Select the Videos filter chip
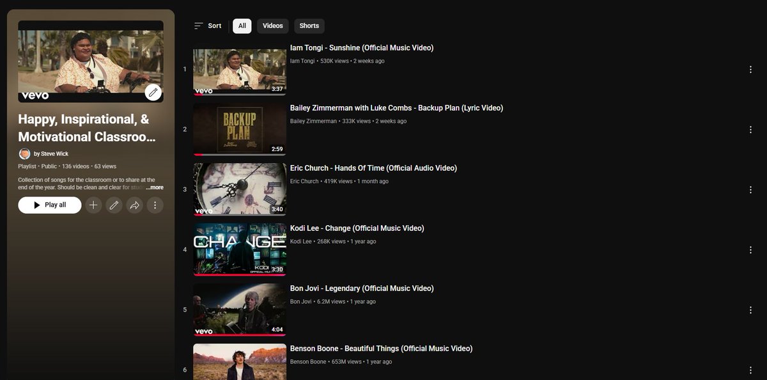The height and width of the screenshot is (380, 767). coord(273,26)
